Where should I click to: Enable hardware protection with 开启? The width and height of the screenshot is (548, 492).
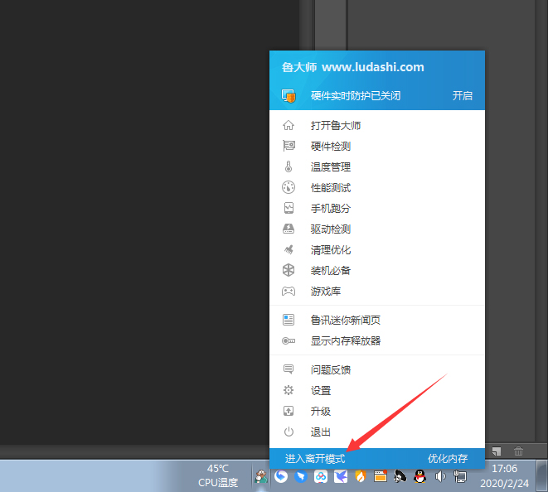tap(462, 96)
